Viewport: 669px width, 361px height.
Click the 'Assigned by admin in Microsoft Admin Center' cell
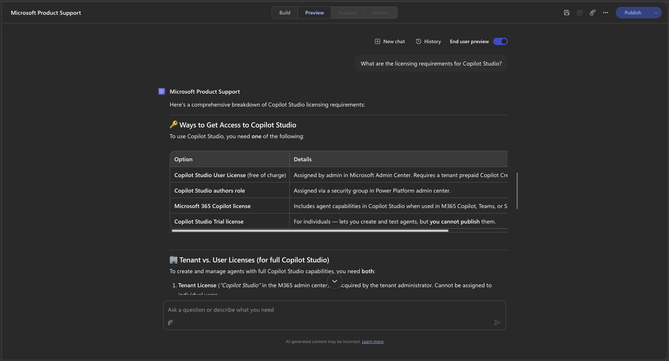point(398,175)
